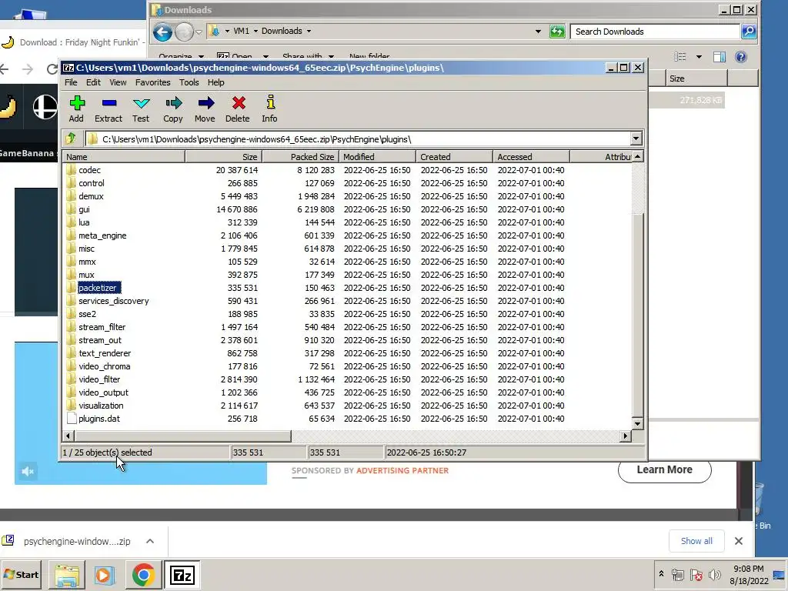Open the View menu
Screen dimensions: 788x591
click(118, 82)
